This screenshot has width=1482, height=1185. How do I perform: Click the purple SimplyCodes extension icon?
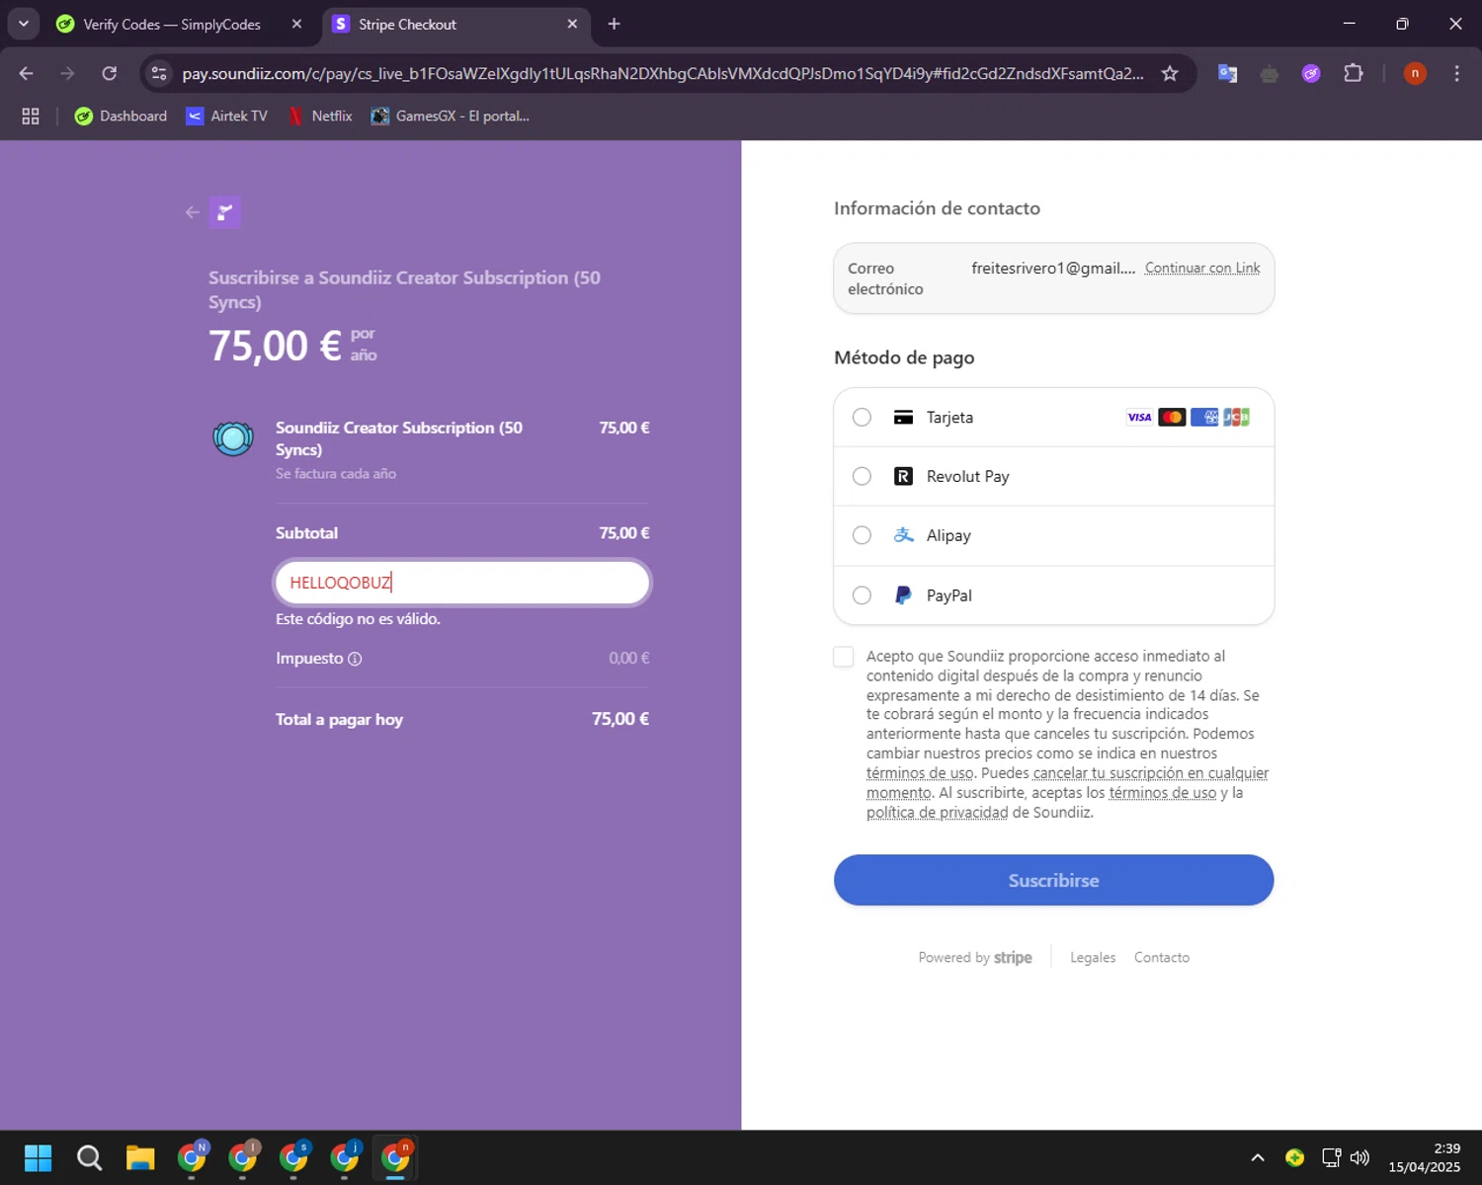coord(1311,73)
